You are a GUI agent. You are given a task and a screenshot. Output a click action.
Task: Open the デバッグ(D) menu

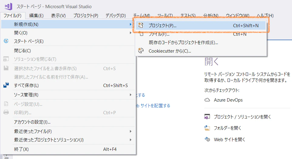coord(115,16)
